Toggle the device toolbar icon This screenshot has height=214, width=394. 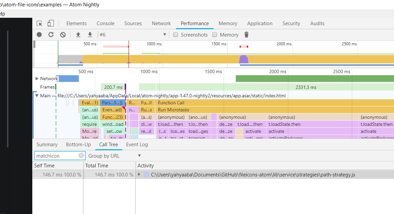tap(50, 23)
